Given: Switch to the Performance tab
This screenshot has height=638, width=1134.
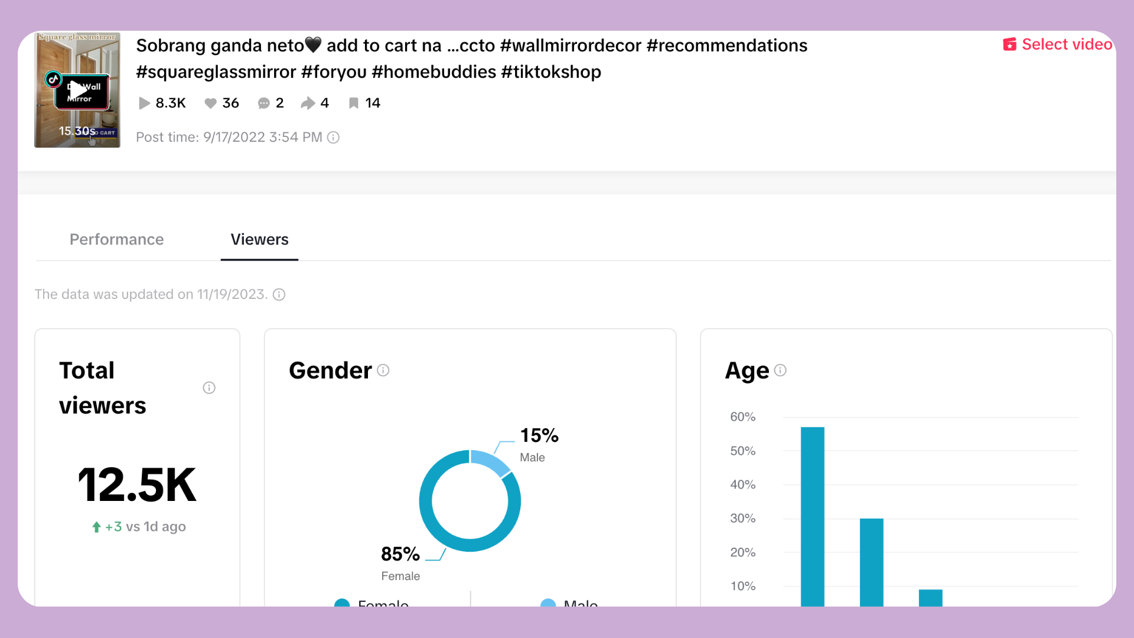Looking at the screenshot, I should click(x=116, y=239).
